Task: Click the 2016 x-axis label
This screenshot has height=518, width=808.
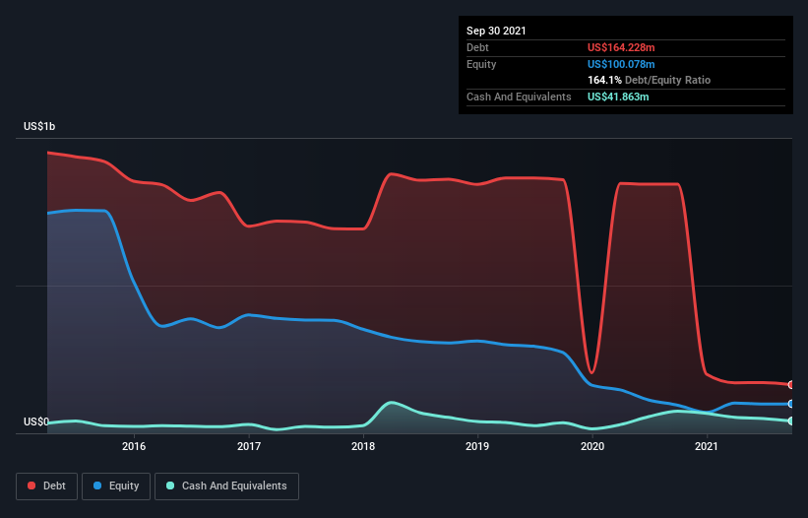Action: pyautogui.click(x=134, y=446)
